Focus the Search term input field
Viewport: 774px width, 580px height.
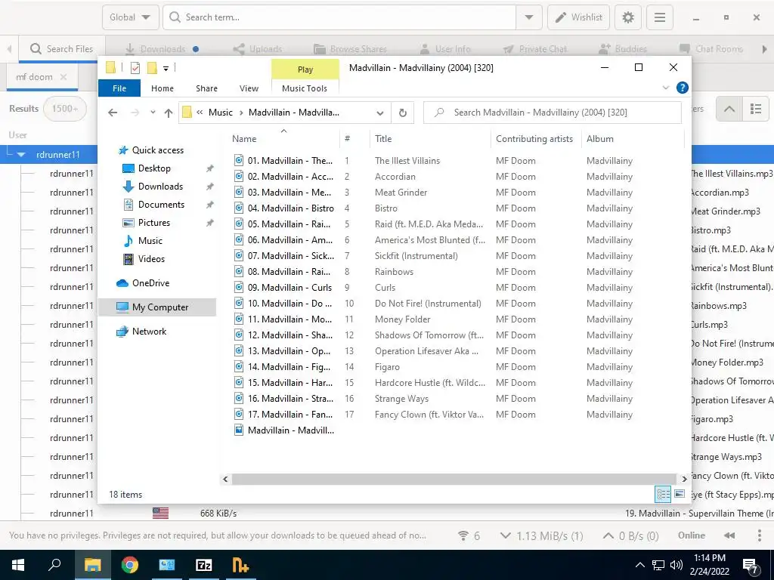coord(339,18)
